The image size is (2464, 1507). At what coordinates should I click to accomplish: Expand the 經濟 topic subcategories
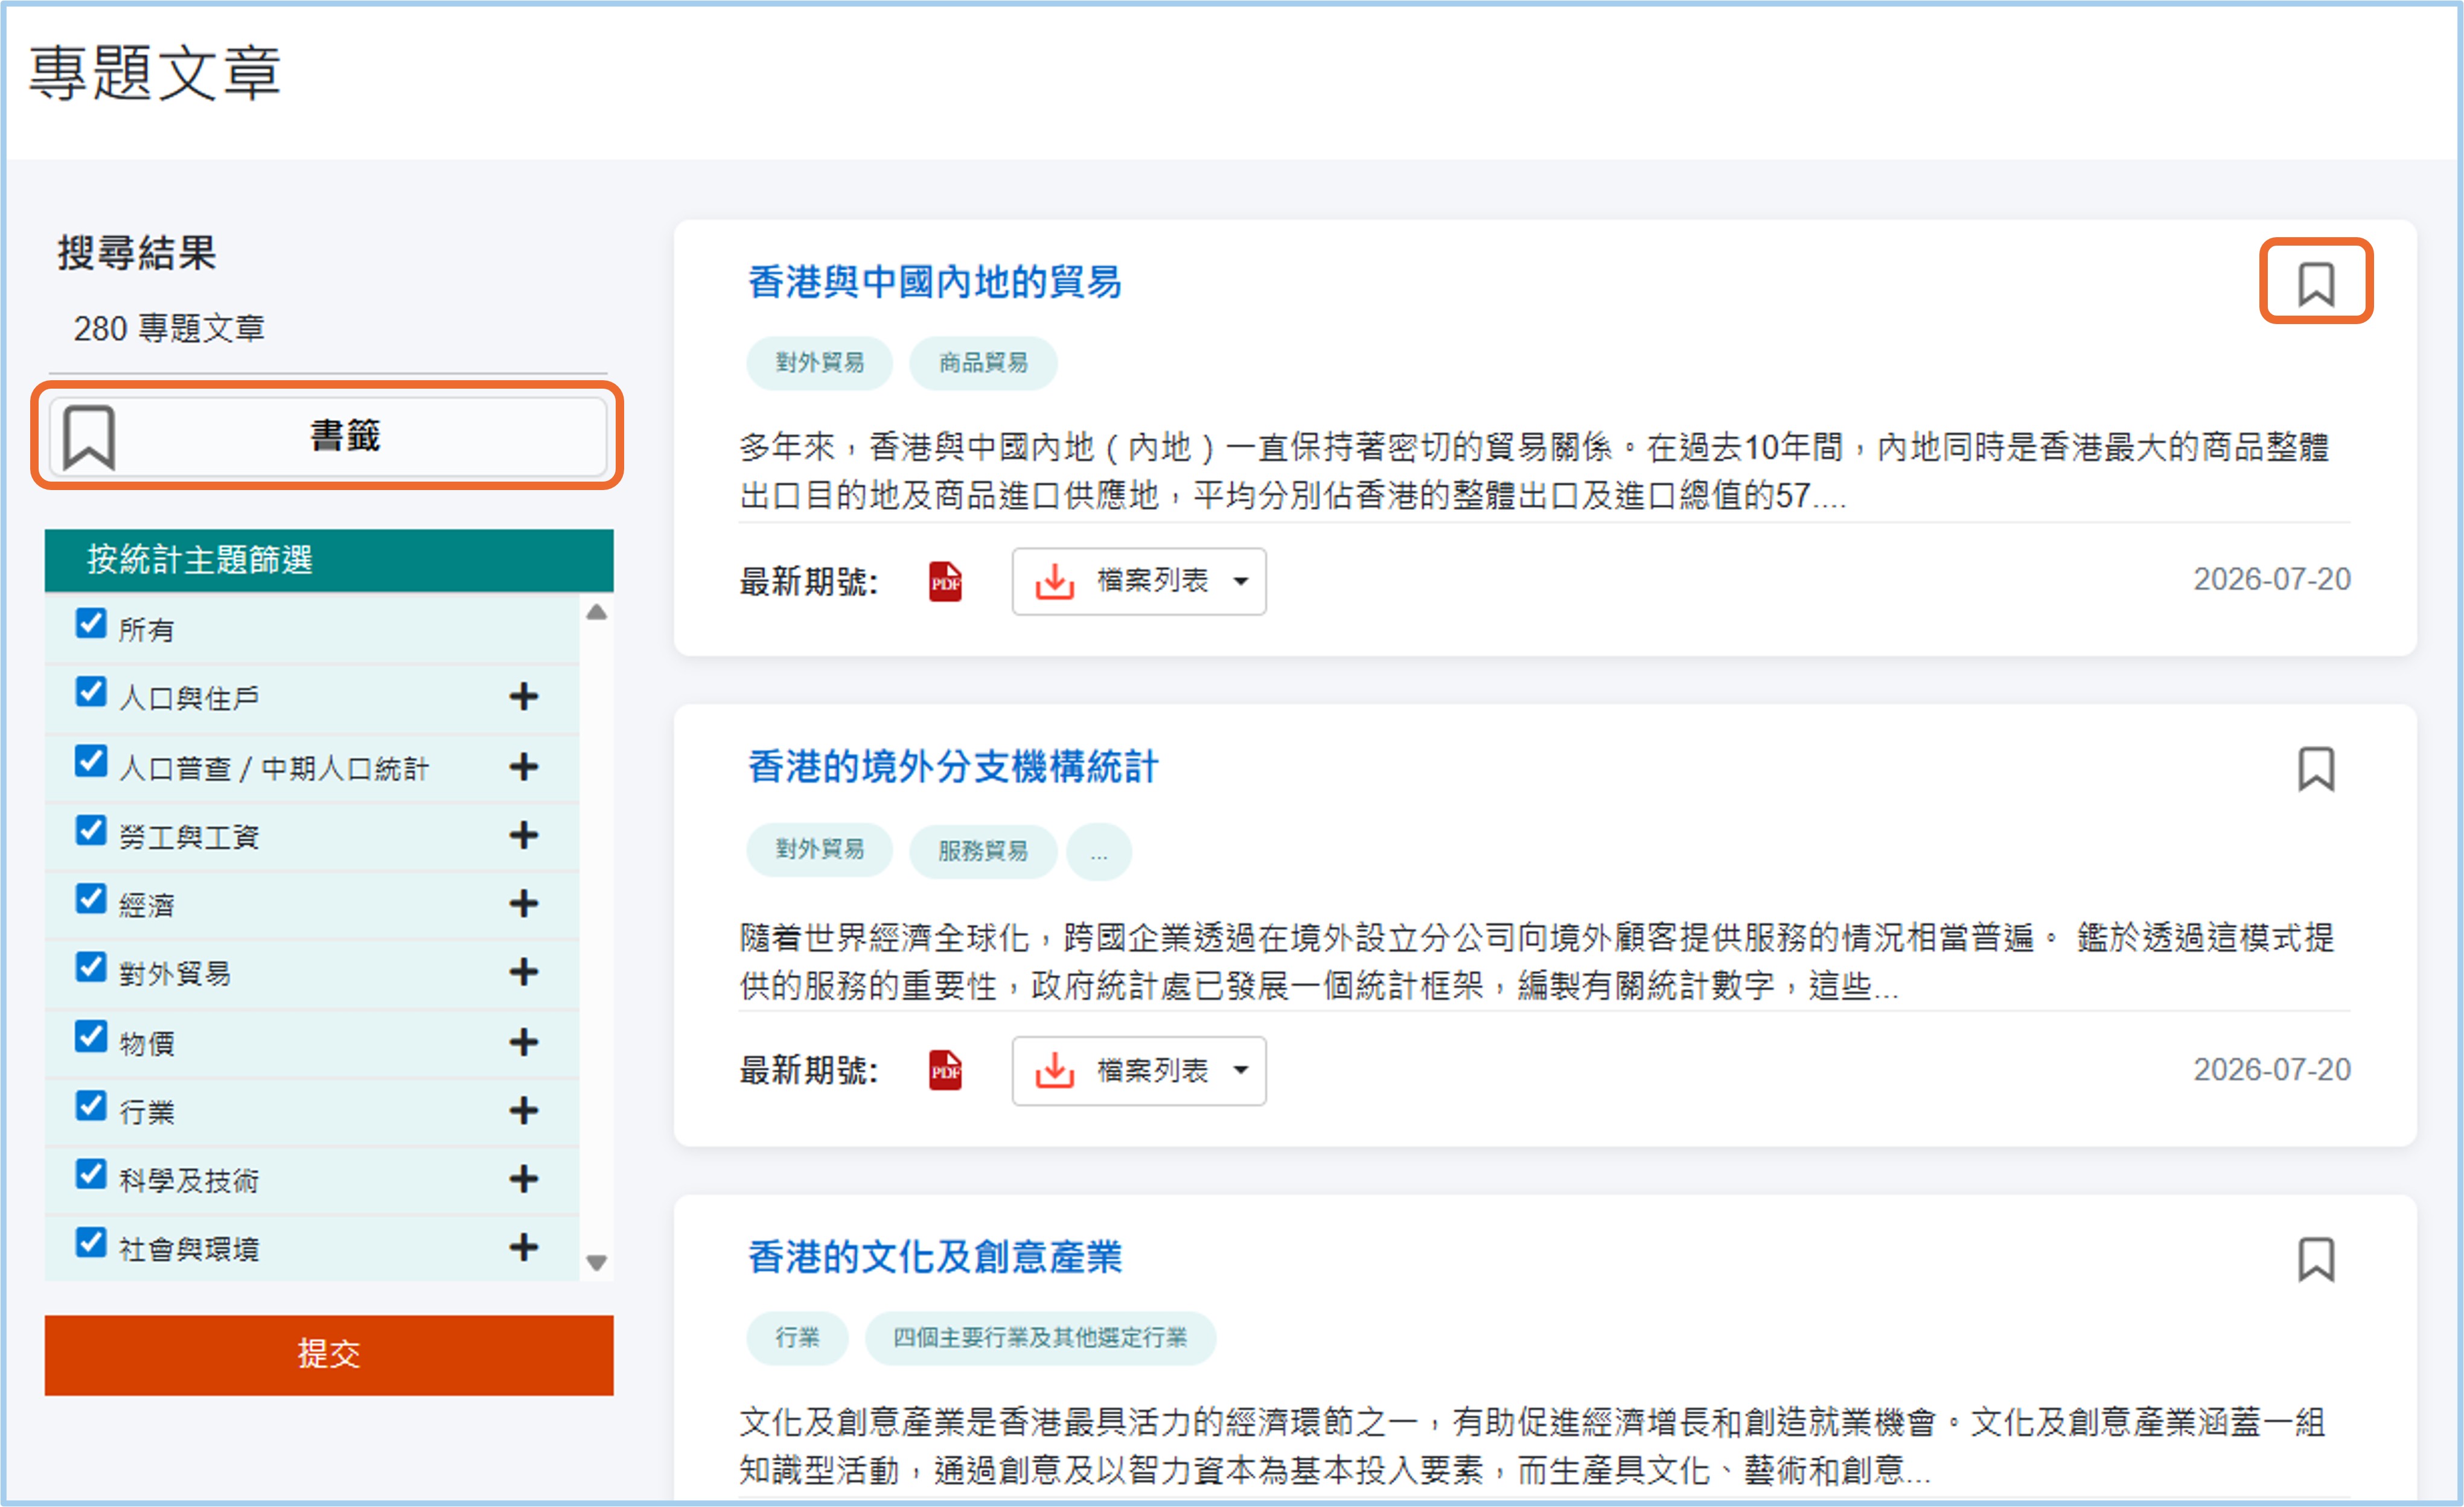[x=523, y=903]
